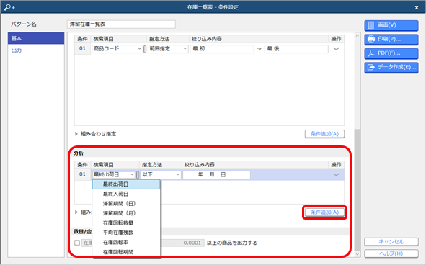Click the 01 condition number in 分析 row
Image resolution: width=426 pixels, height=265 pixels.
point(82,174)
